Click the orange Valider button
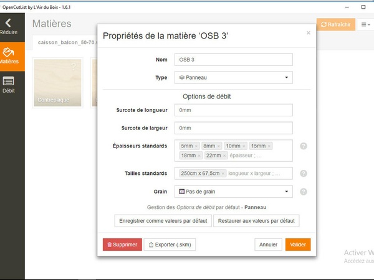This screenshot has height=280, width=374. [x=298, y=245]
